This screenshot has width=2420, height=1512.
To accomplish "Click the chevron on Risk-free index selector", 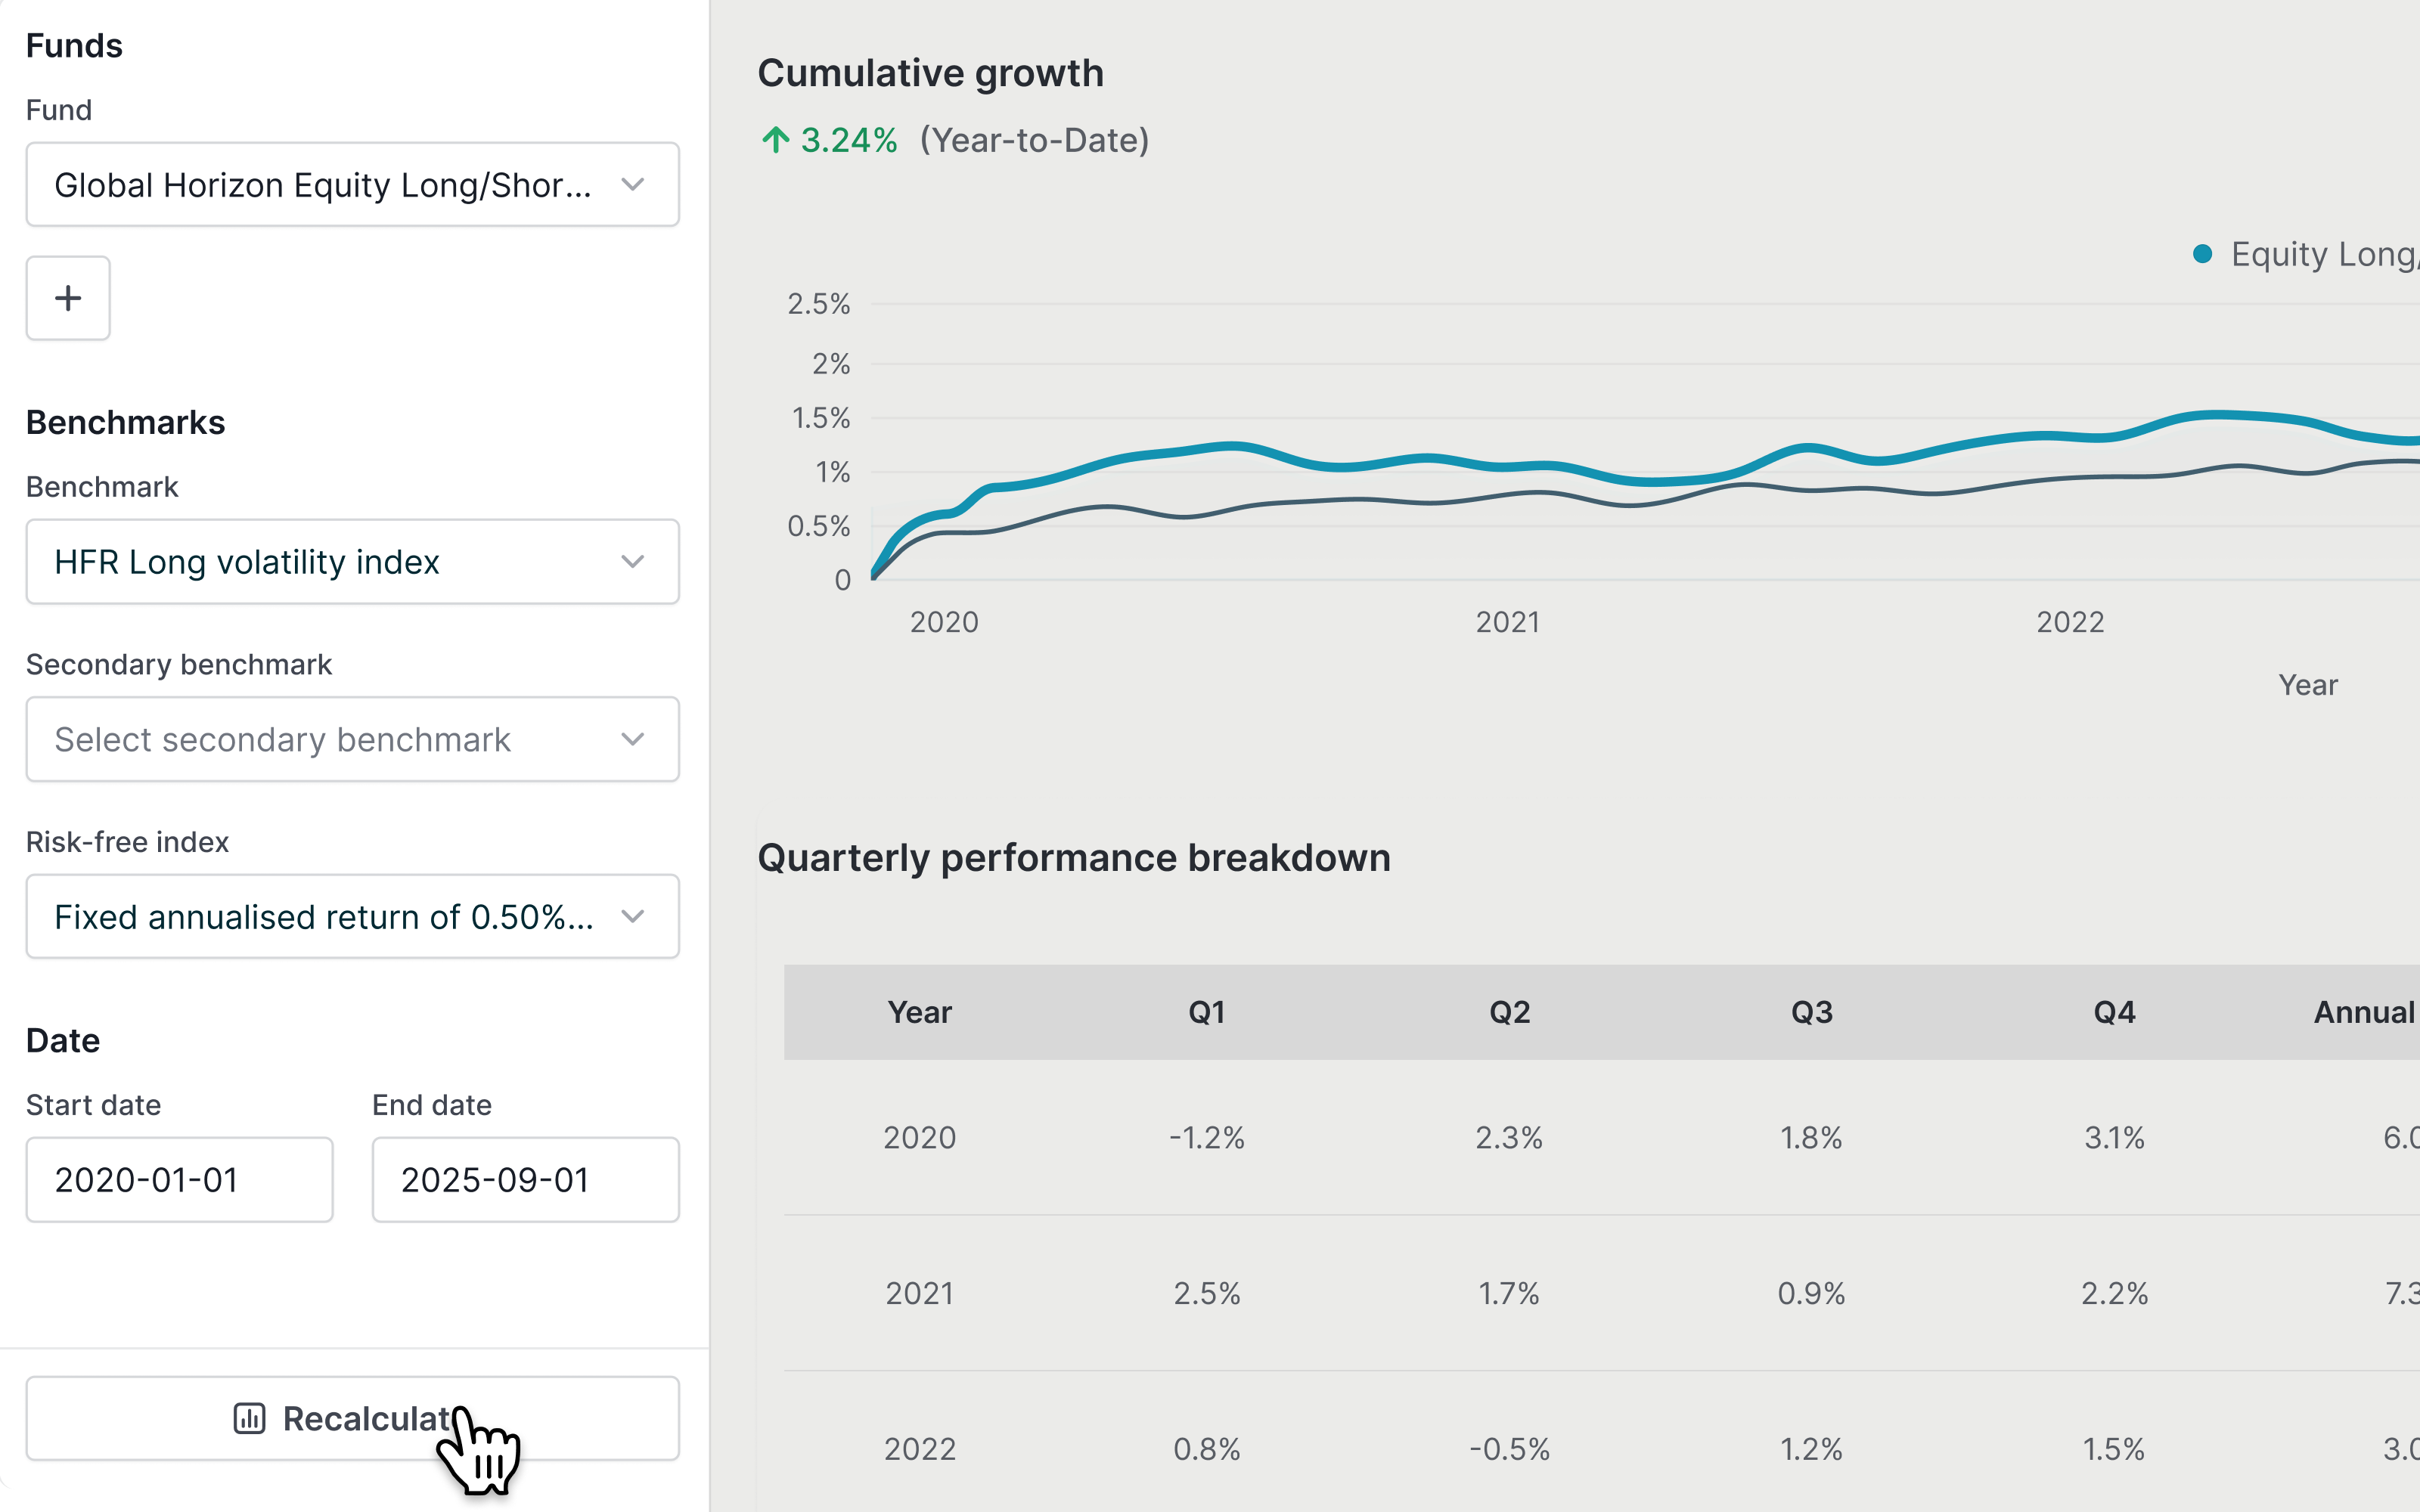I will (632, 915).
